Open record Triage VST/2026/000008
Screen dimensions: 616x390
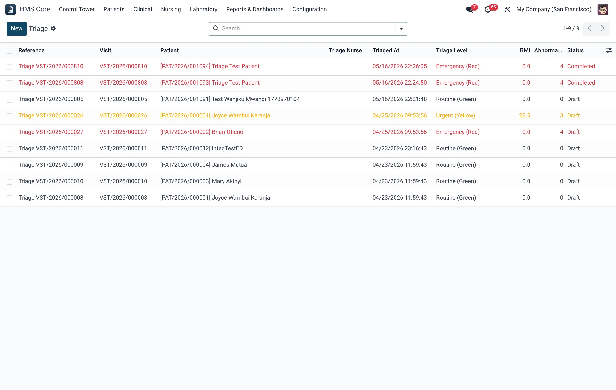point(51,198)
